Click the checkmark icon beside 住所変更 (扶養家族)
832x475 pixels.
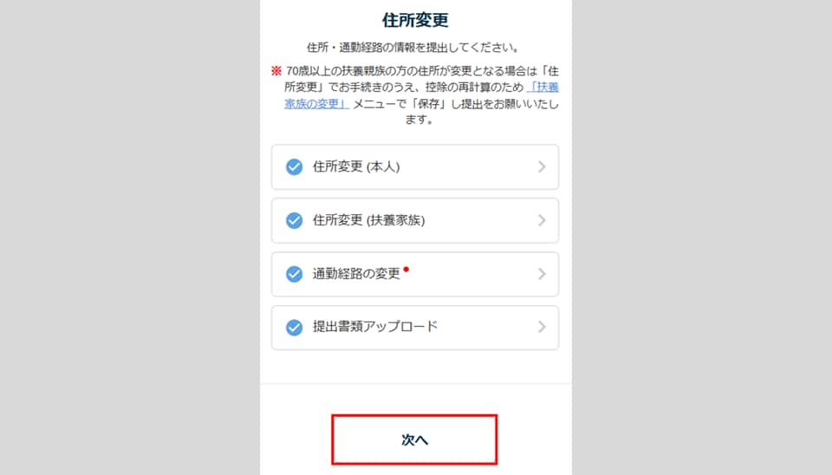click(x=294, y=220)
